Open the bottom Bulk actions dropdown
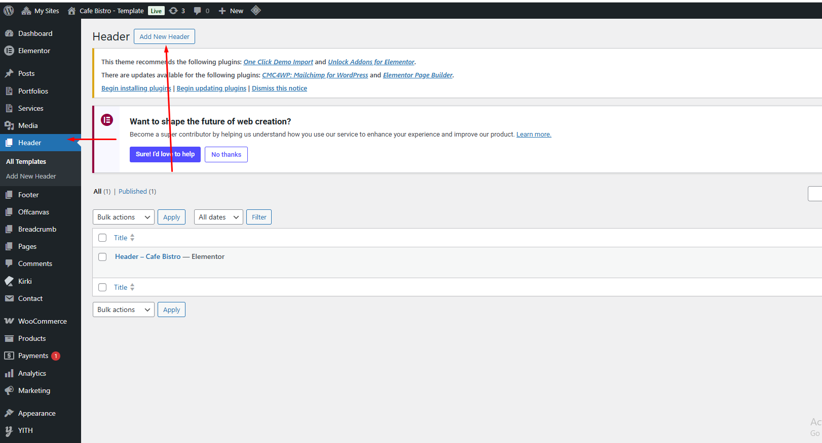 tap(124, 309)
